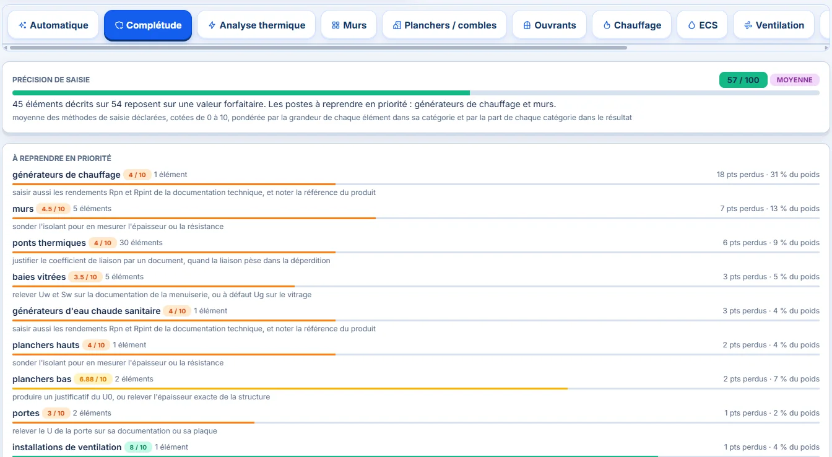
Task: Select "générateurs d'eau chaude sanitaire" row title
Action: click(x=87, y=311)
